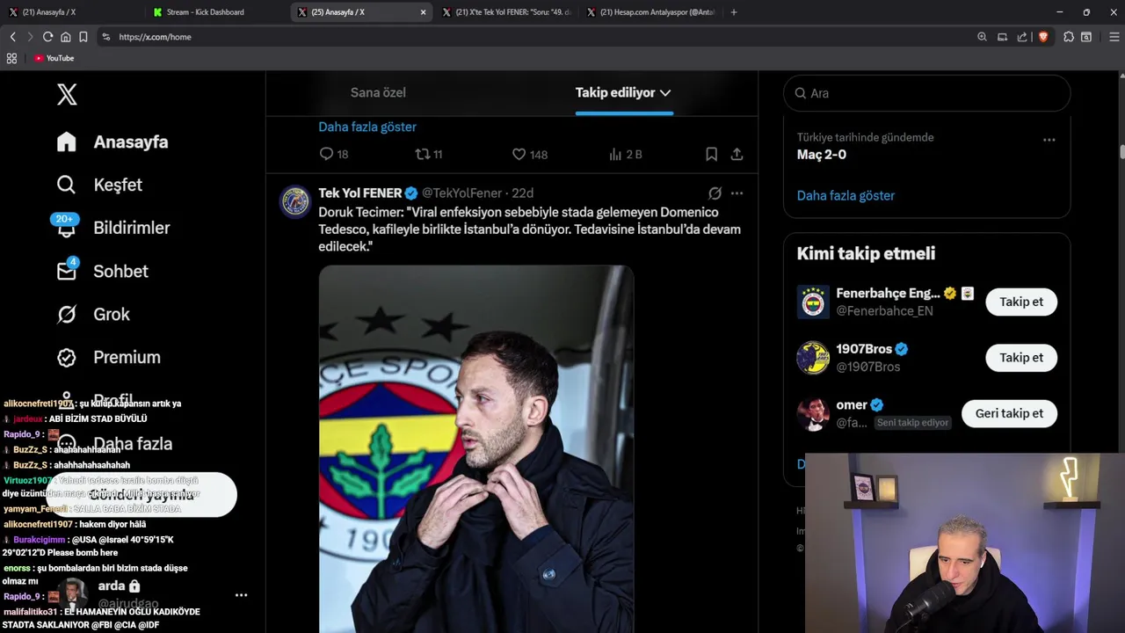This screenshot has width=1125, height=633.
Task: Click Daha fazla göster under trends
Action: coord(846,195)
